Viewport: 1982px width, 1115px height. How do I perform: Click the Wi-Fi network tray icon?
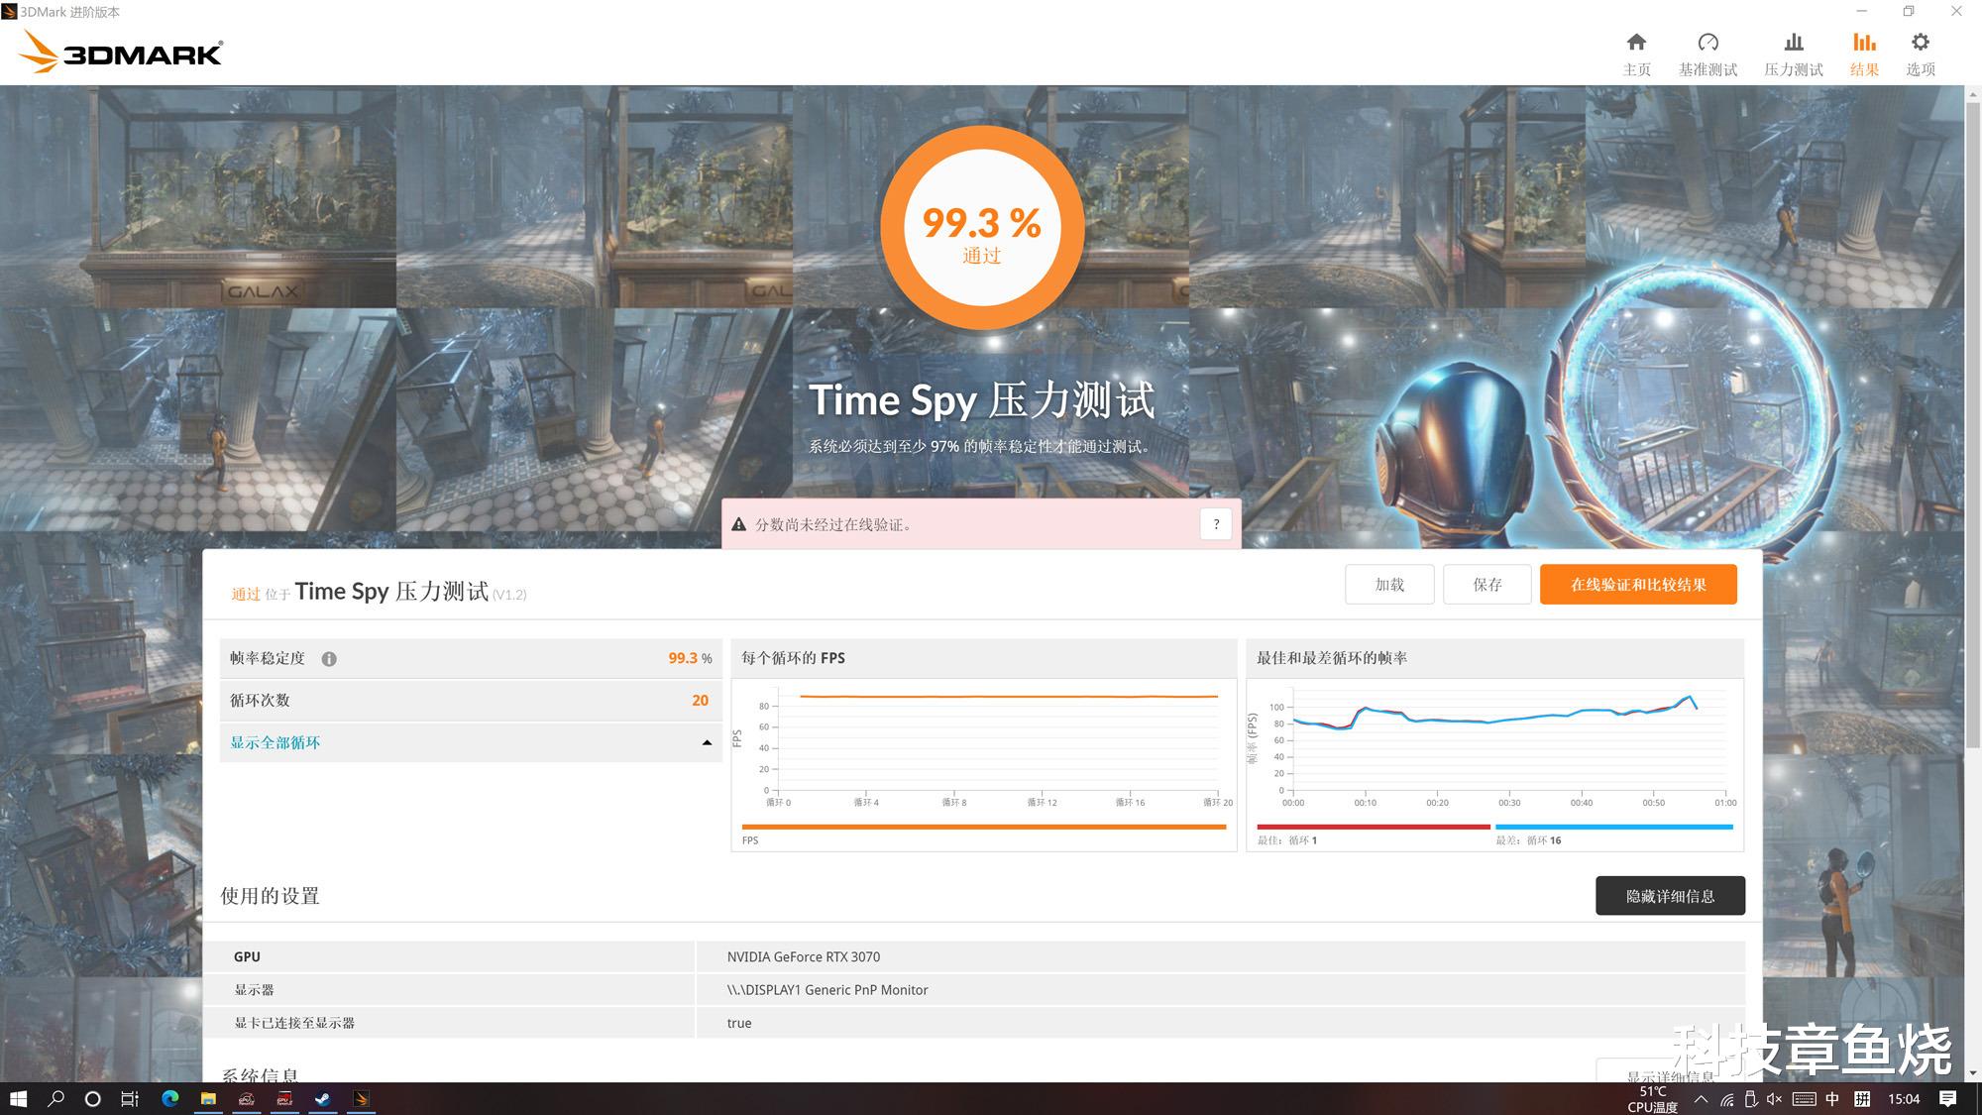tap(1726, 1099)
